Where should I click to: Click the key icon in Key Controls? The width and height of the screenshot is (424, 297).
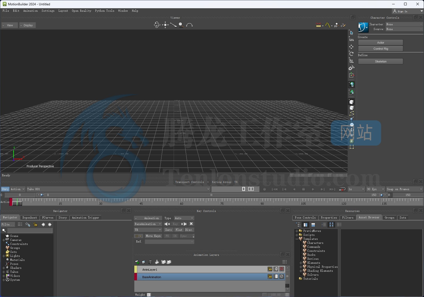pyautogui.click(x=139, y=236)
